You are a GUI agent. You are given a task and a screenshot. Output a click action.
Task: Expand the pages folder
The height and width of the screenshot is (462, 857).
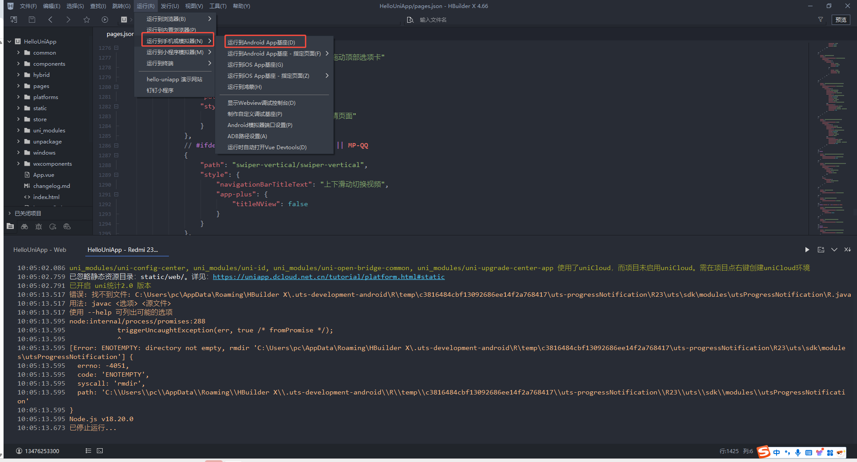pyautogui.click(x=18, y=86)
